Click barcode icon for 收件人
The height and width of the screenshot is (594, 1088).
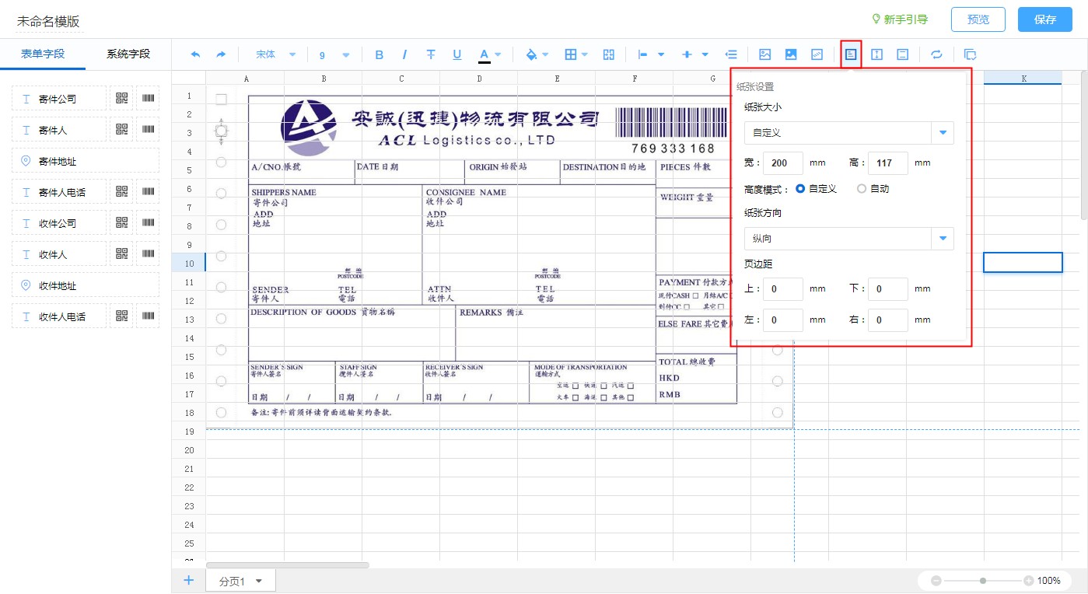[148, 254]
